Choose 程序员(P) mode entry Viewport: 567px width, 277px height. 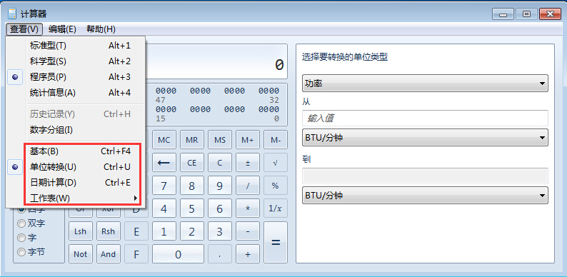(x=76, y=77)
